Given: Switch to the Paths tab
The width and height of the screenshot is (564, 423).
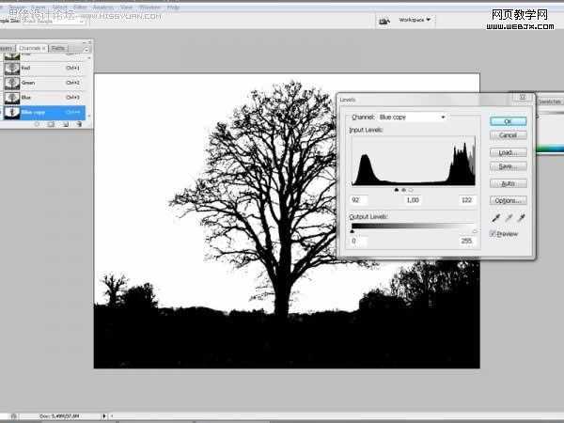Looking at the screenshot, I should pos(58,47).
